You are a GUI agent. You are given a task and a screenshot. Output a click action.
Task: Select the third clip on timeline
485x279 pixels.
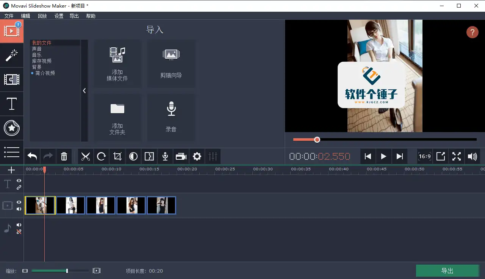pos(101,205)
